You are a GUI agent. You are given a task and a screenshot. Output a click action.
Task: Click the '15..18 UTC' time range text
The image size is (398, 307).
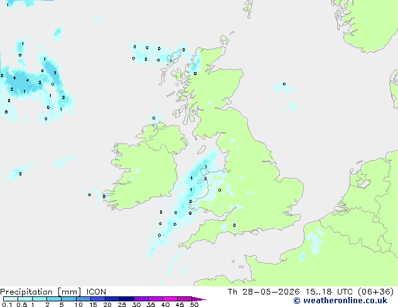[329, 292]
